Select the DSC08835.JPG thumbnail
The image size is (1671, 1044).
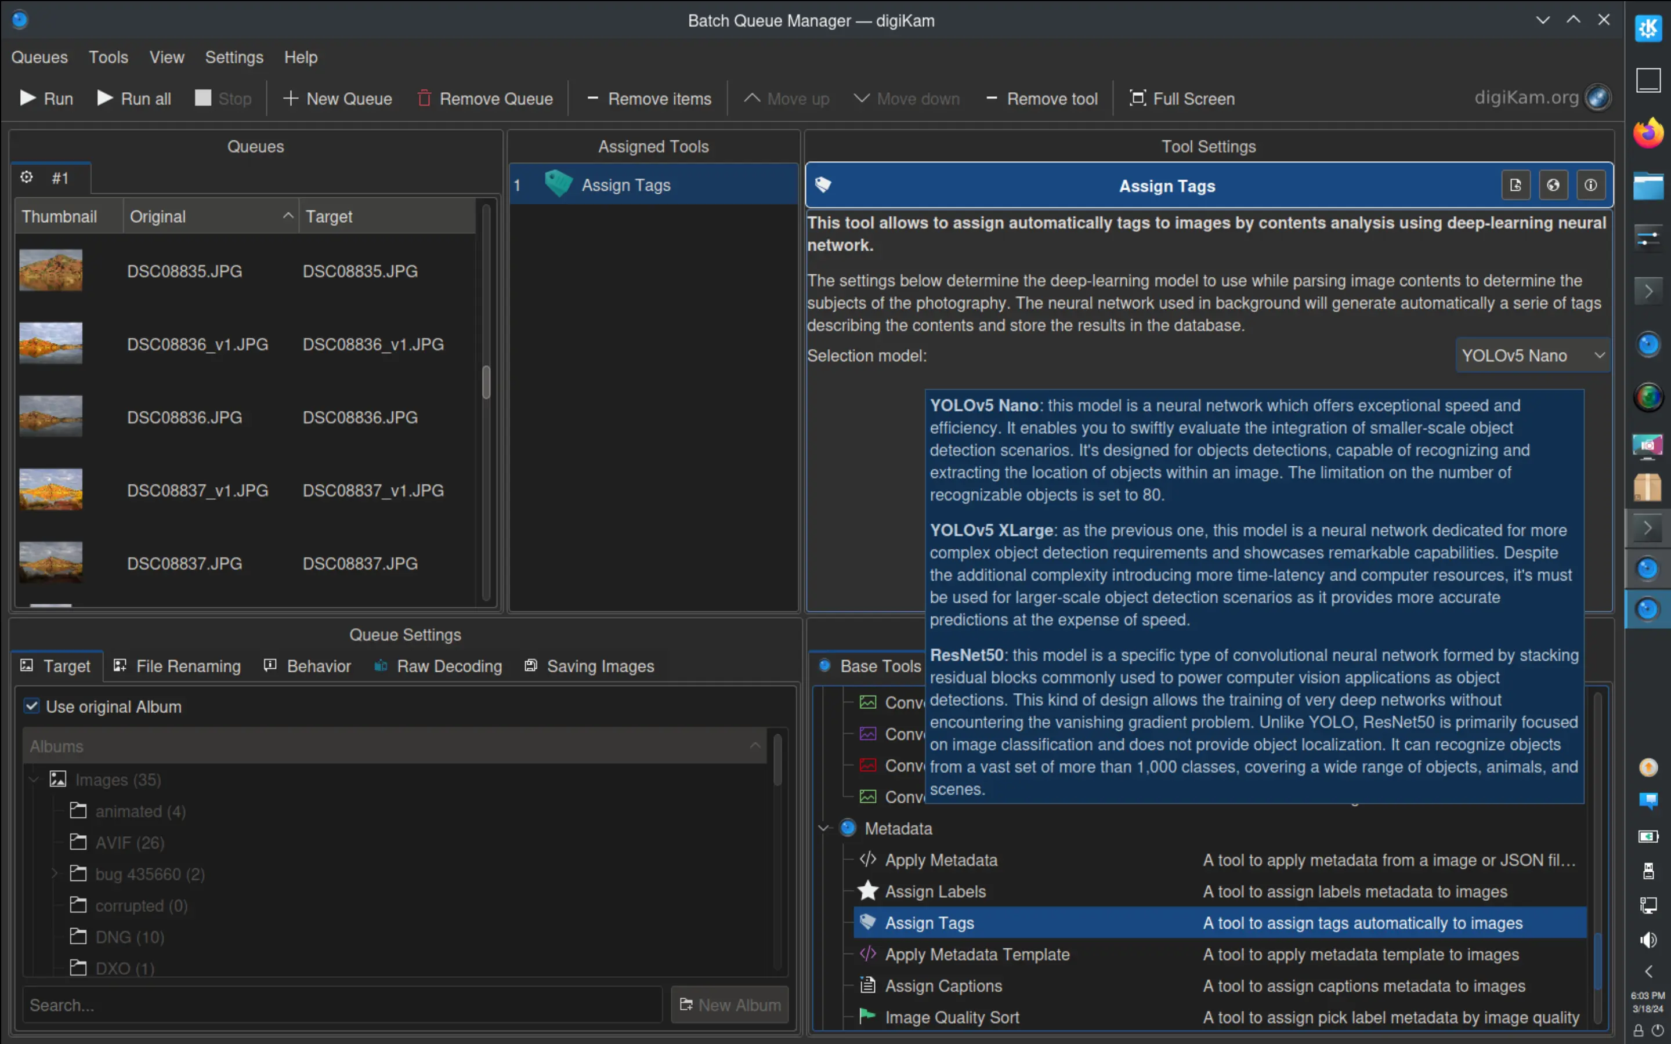click(50, 270)
